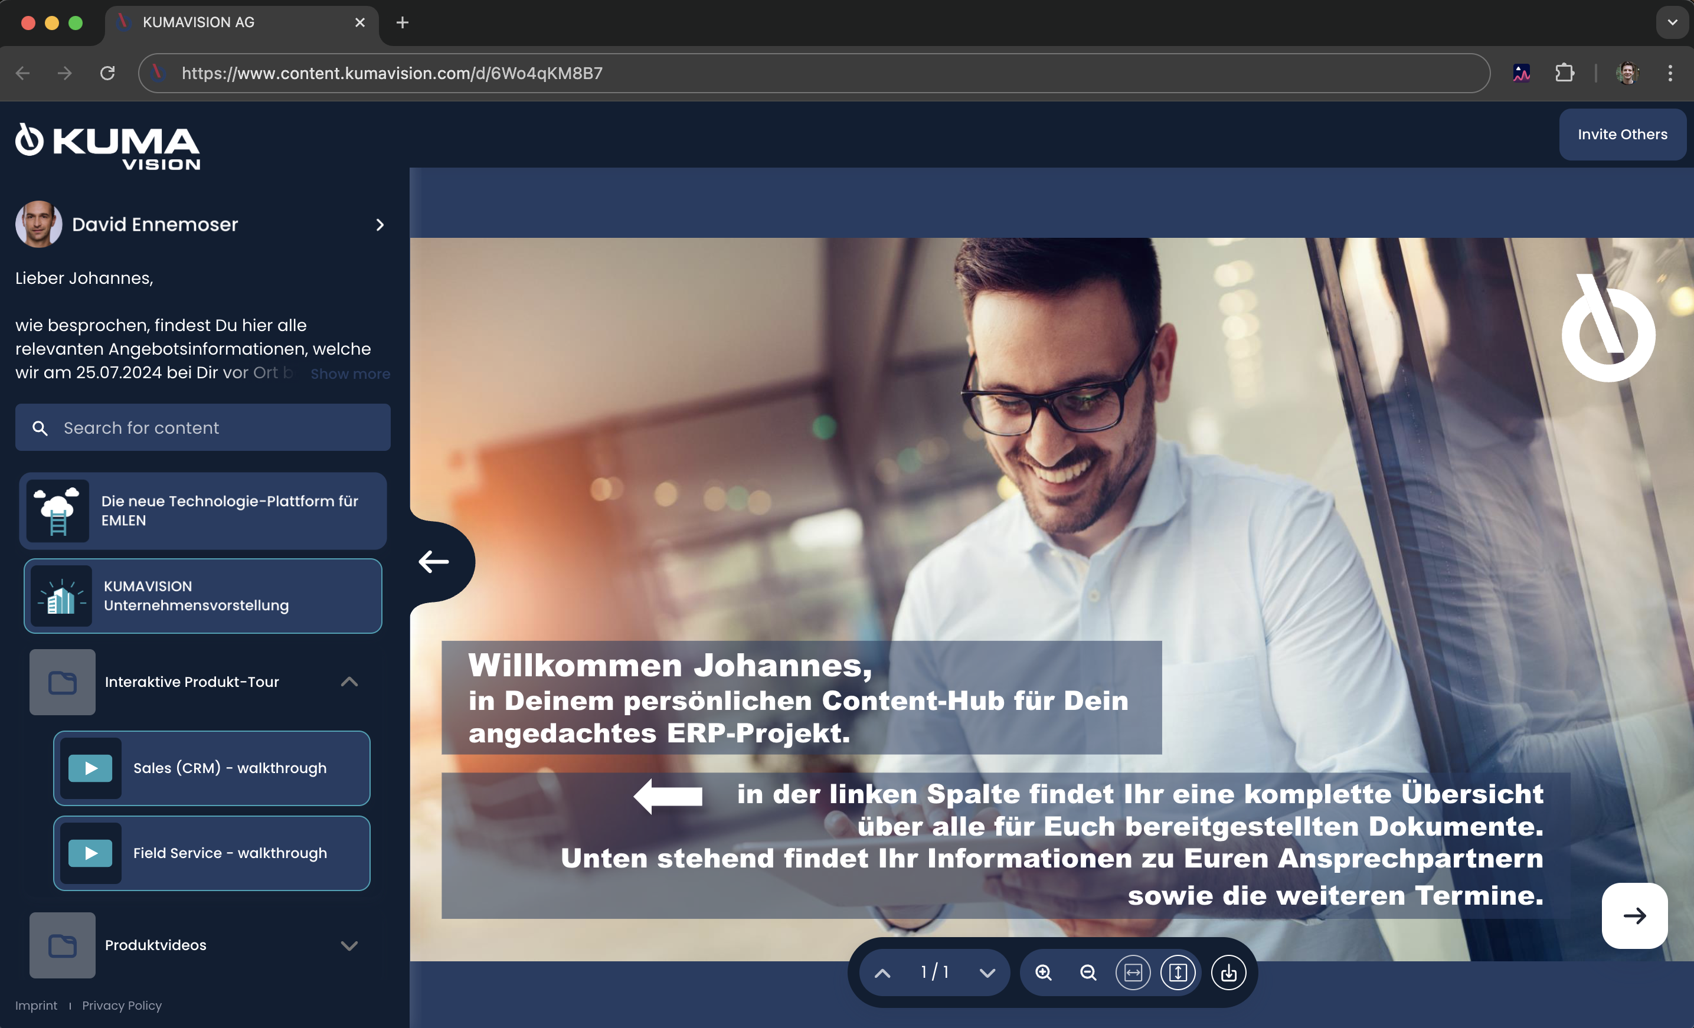This screenshot has height=1028, width=1694.
Task: Expand David Ennemoser contact details
Action: pos(380,225)
